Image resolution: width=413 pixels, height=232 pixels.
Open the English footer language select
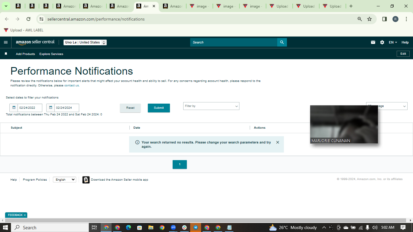(64, 179)
